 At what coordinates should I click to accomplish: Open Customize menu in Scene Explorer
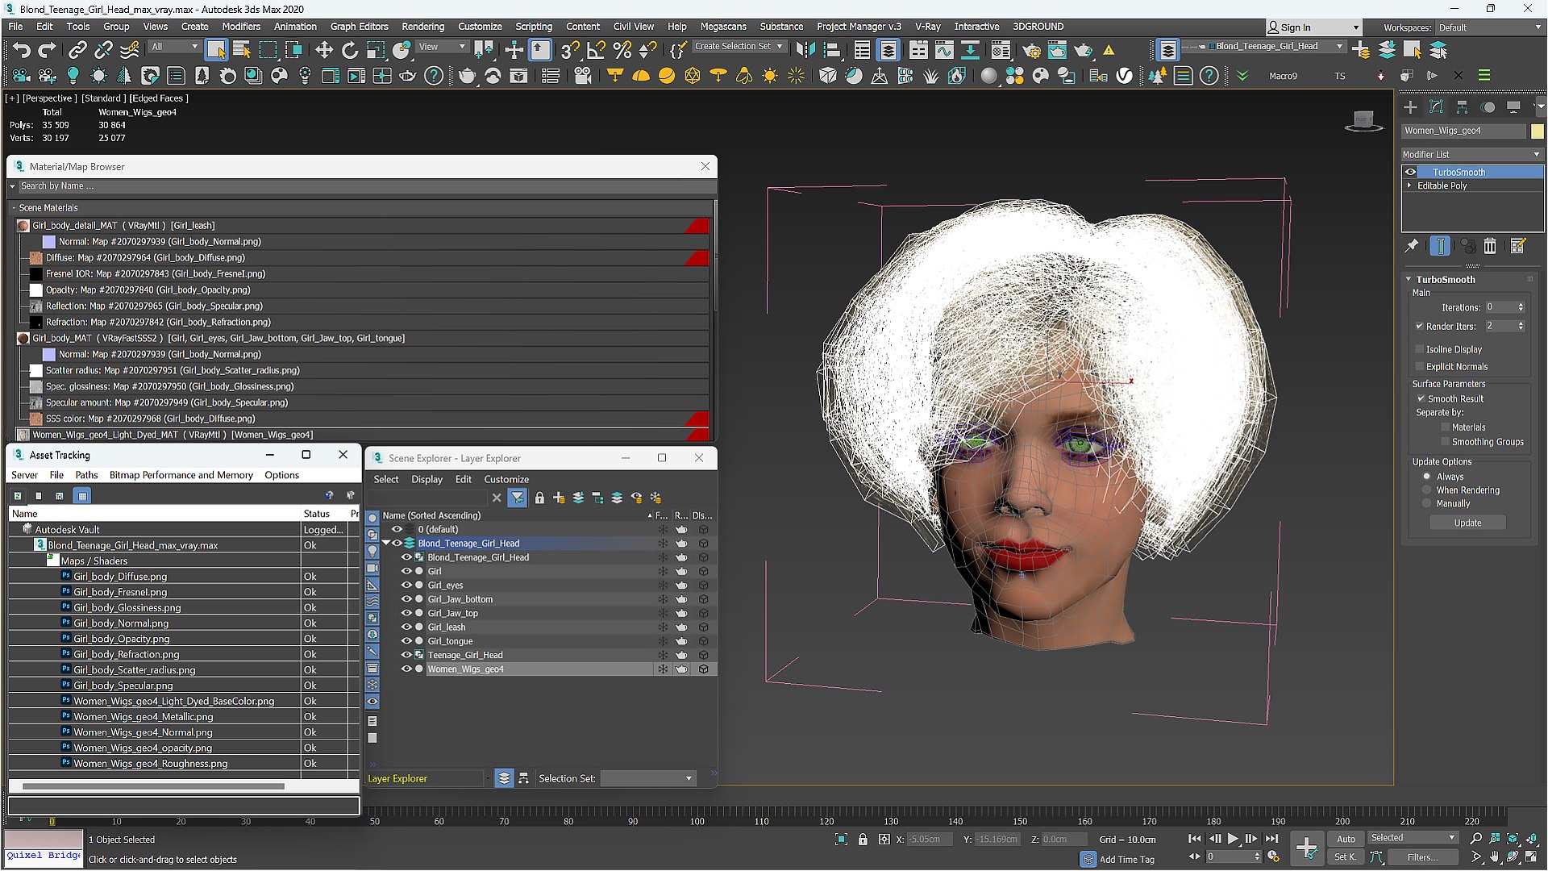(x=506, y=479)
